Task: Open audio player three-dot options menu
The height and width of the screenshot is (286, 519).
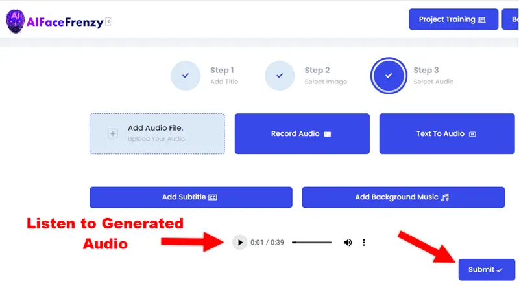Action: pos(364,243)
